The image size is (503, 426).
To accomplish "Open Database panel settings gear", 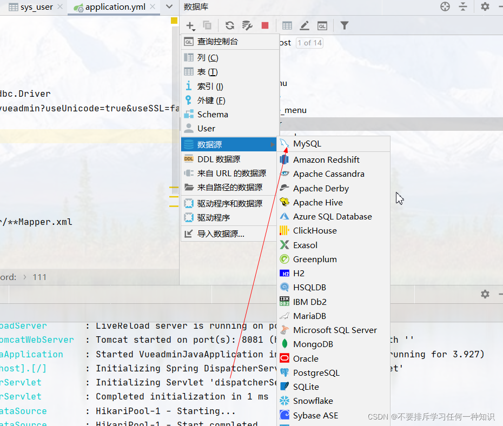I will [485, 6].
